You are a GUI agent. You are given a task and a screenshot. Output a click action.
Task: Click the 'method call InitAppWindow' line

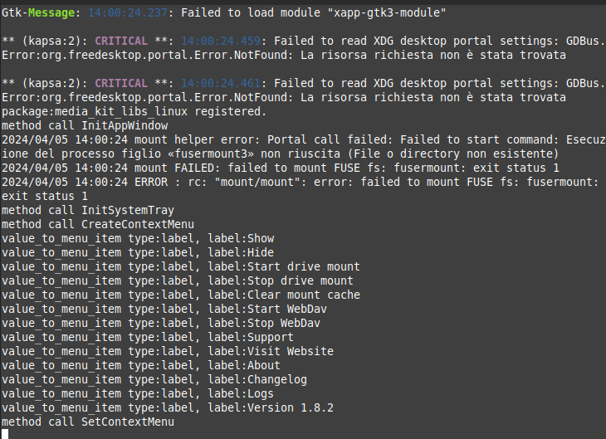click(85, 125)
